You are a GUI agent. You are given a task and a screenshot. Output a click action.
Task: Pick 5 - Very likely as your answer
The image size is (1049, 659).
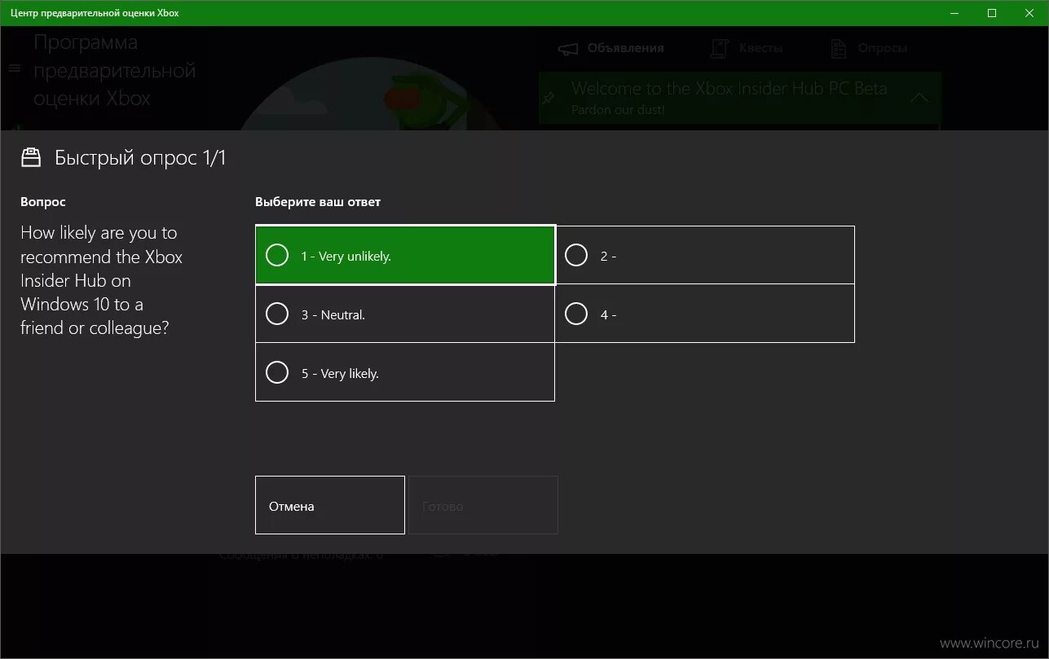pos(405,372)
